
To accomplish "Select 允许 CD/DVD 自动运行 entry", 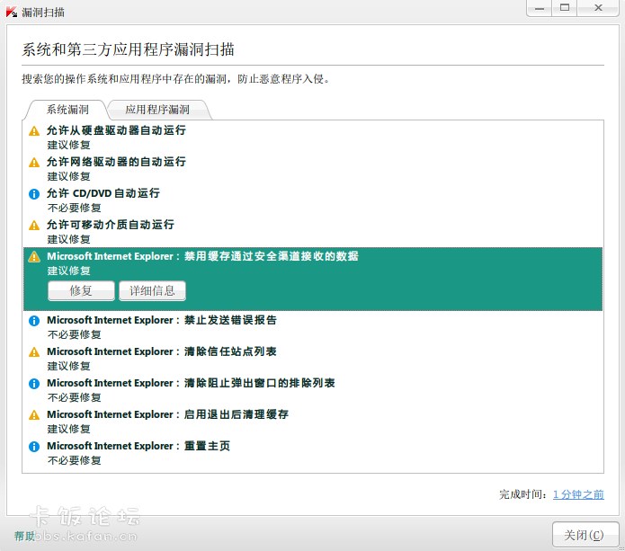I will click(313, 200).
